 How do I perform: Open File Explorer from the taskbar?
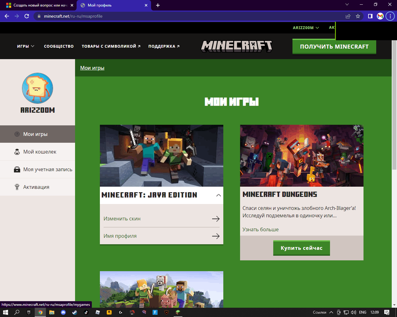pyautogui.click(x=52, y=312)
